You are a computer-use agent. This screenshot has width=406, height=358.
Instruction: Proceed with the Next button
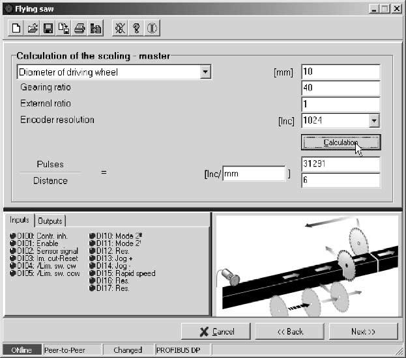(x=363, y=331)
